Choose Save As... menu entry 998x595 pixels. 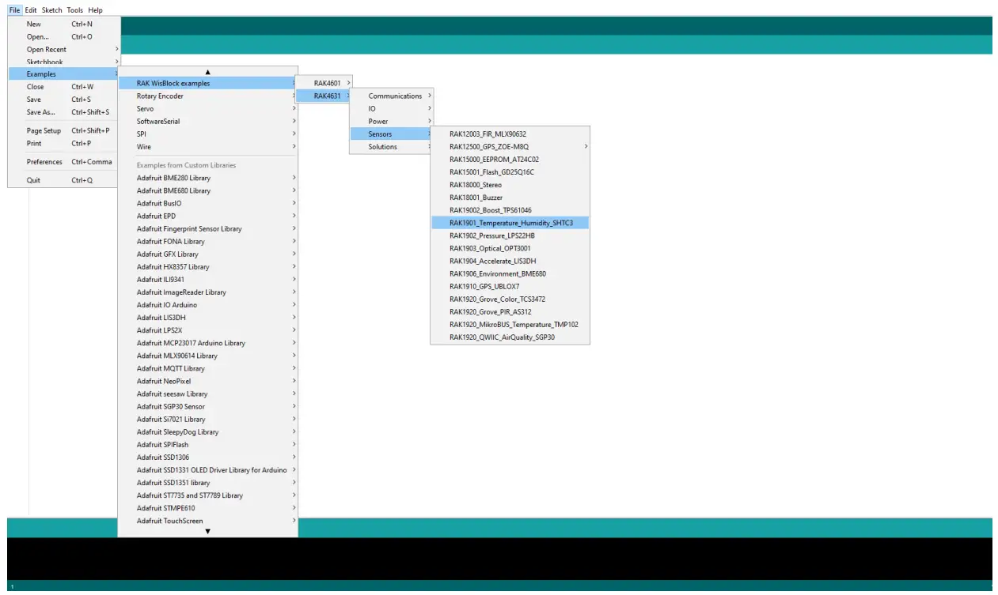64,112
